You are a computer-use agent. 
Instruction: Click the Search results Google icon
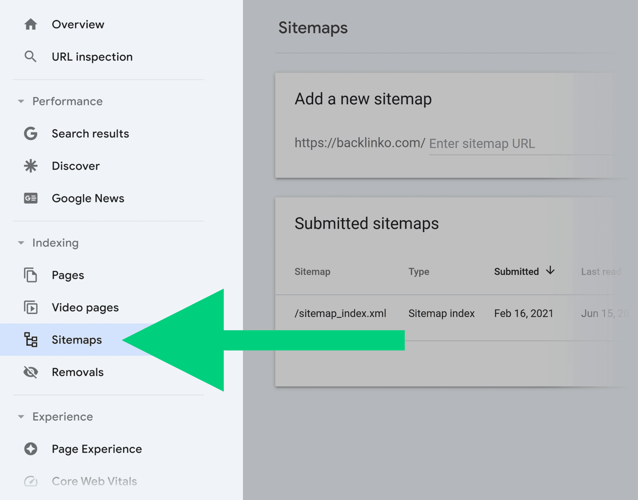[x=31, y=134]
